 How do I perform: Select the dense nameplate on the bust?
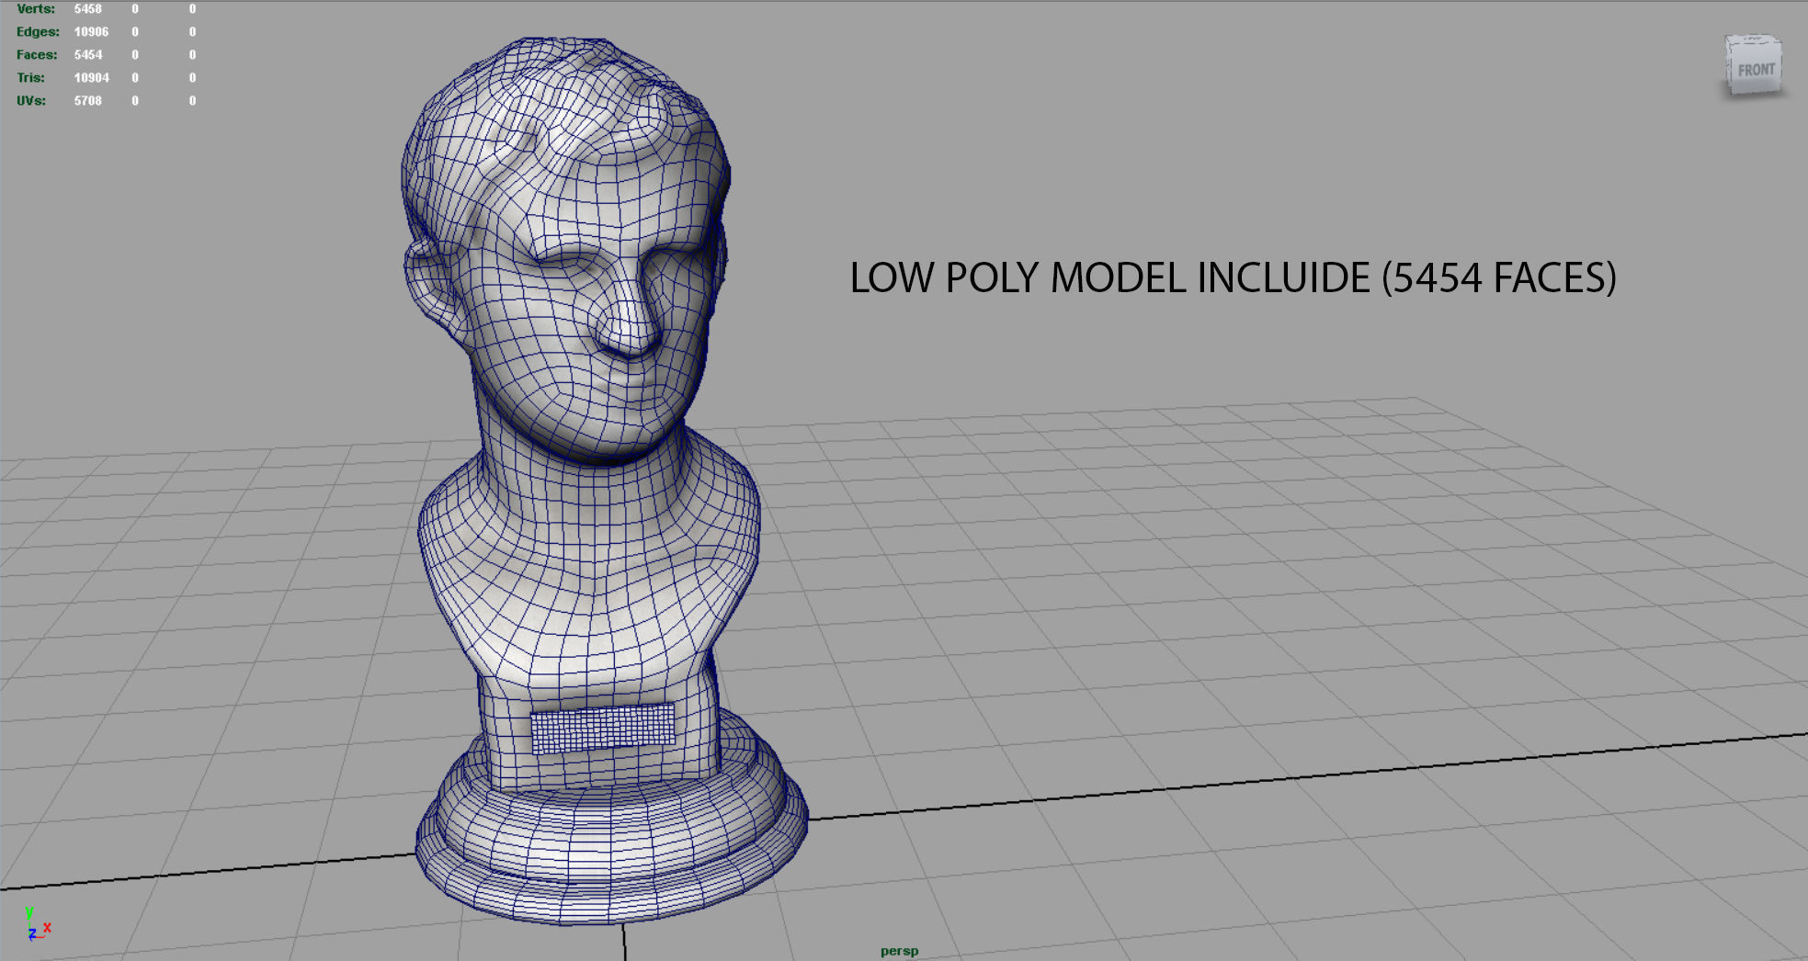[x=603, y=727]
